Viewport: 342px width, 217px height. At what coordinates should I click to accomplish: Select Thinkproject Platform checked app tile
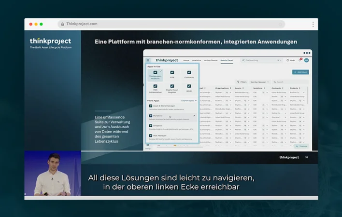coord(155,74)
